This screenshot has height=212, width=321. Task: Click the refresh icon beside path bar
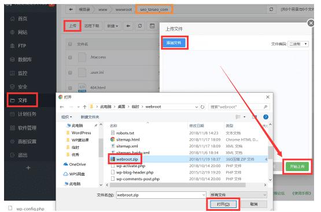click(x=271, y=9)
